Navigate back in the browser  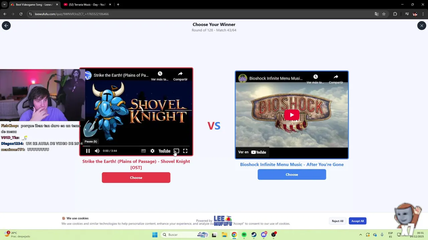pos(5,14)
